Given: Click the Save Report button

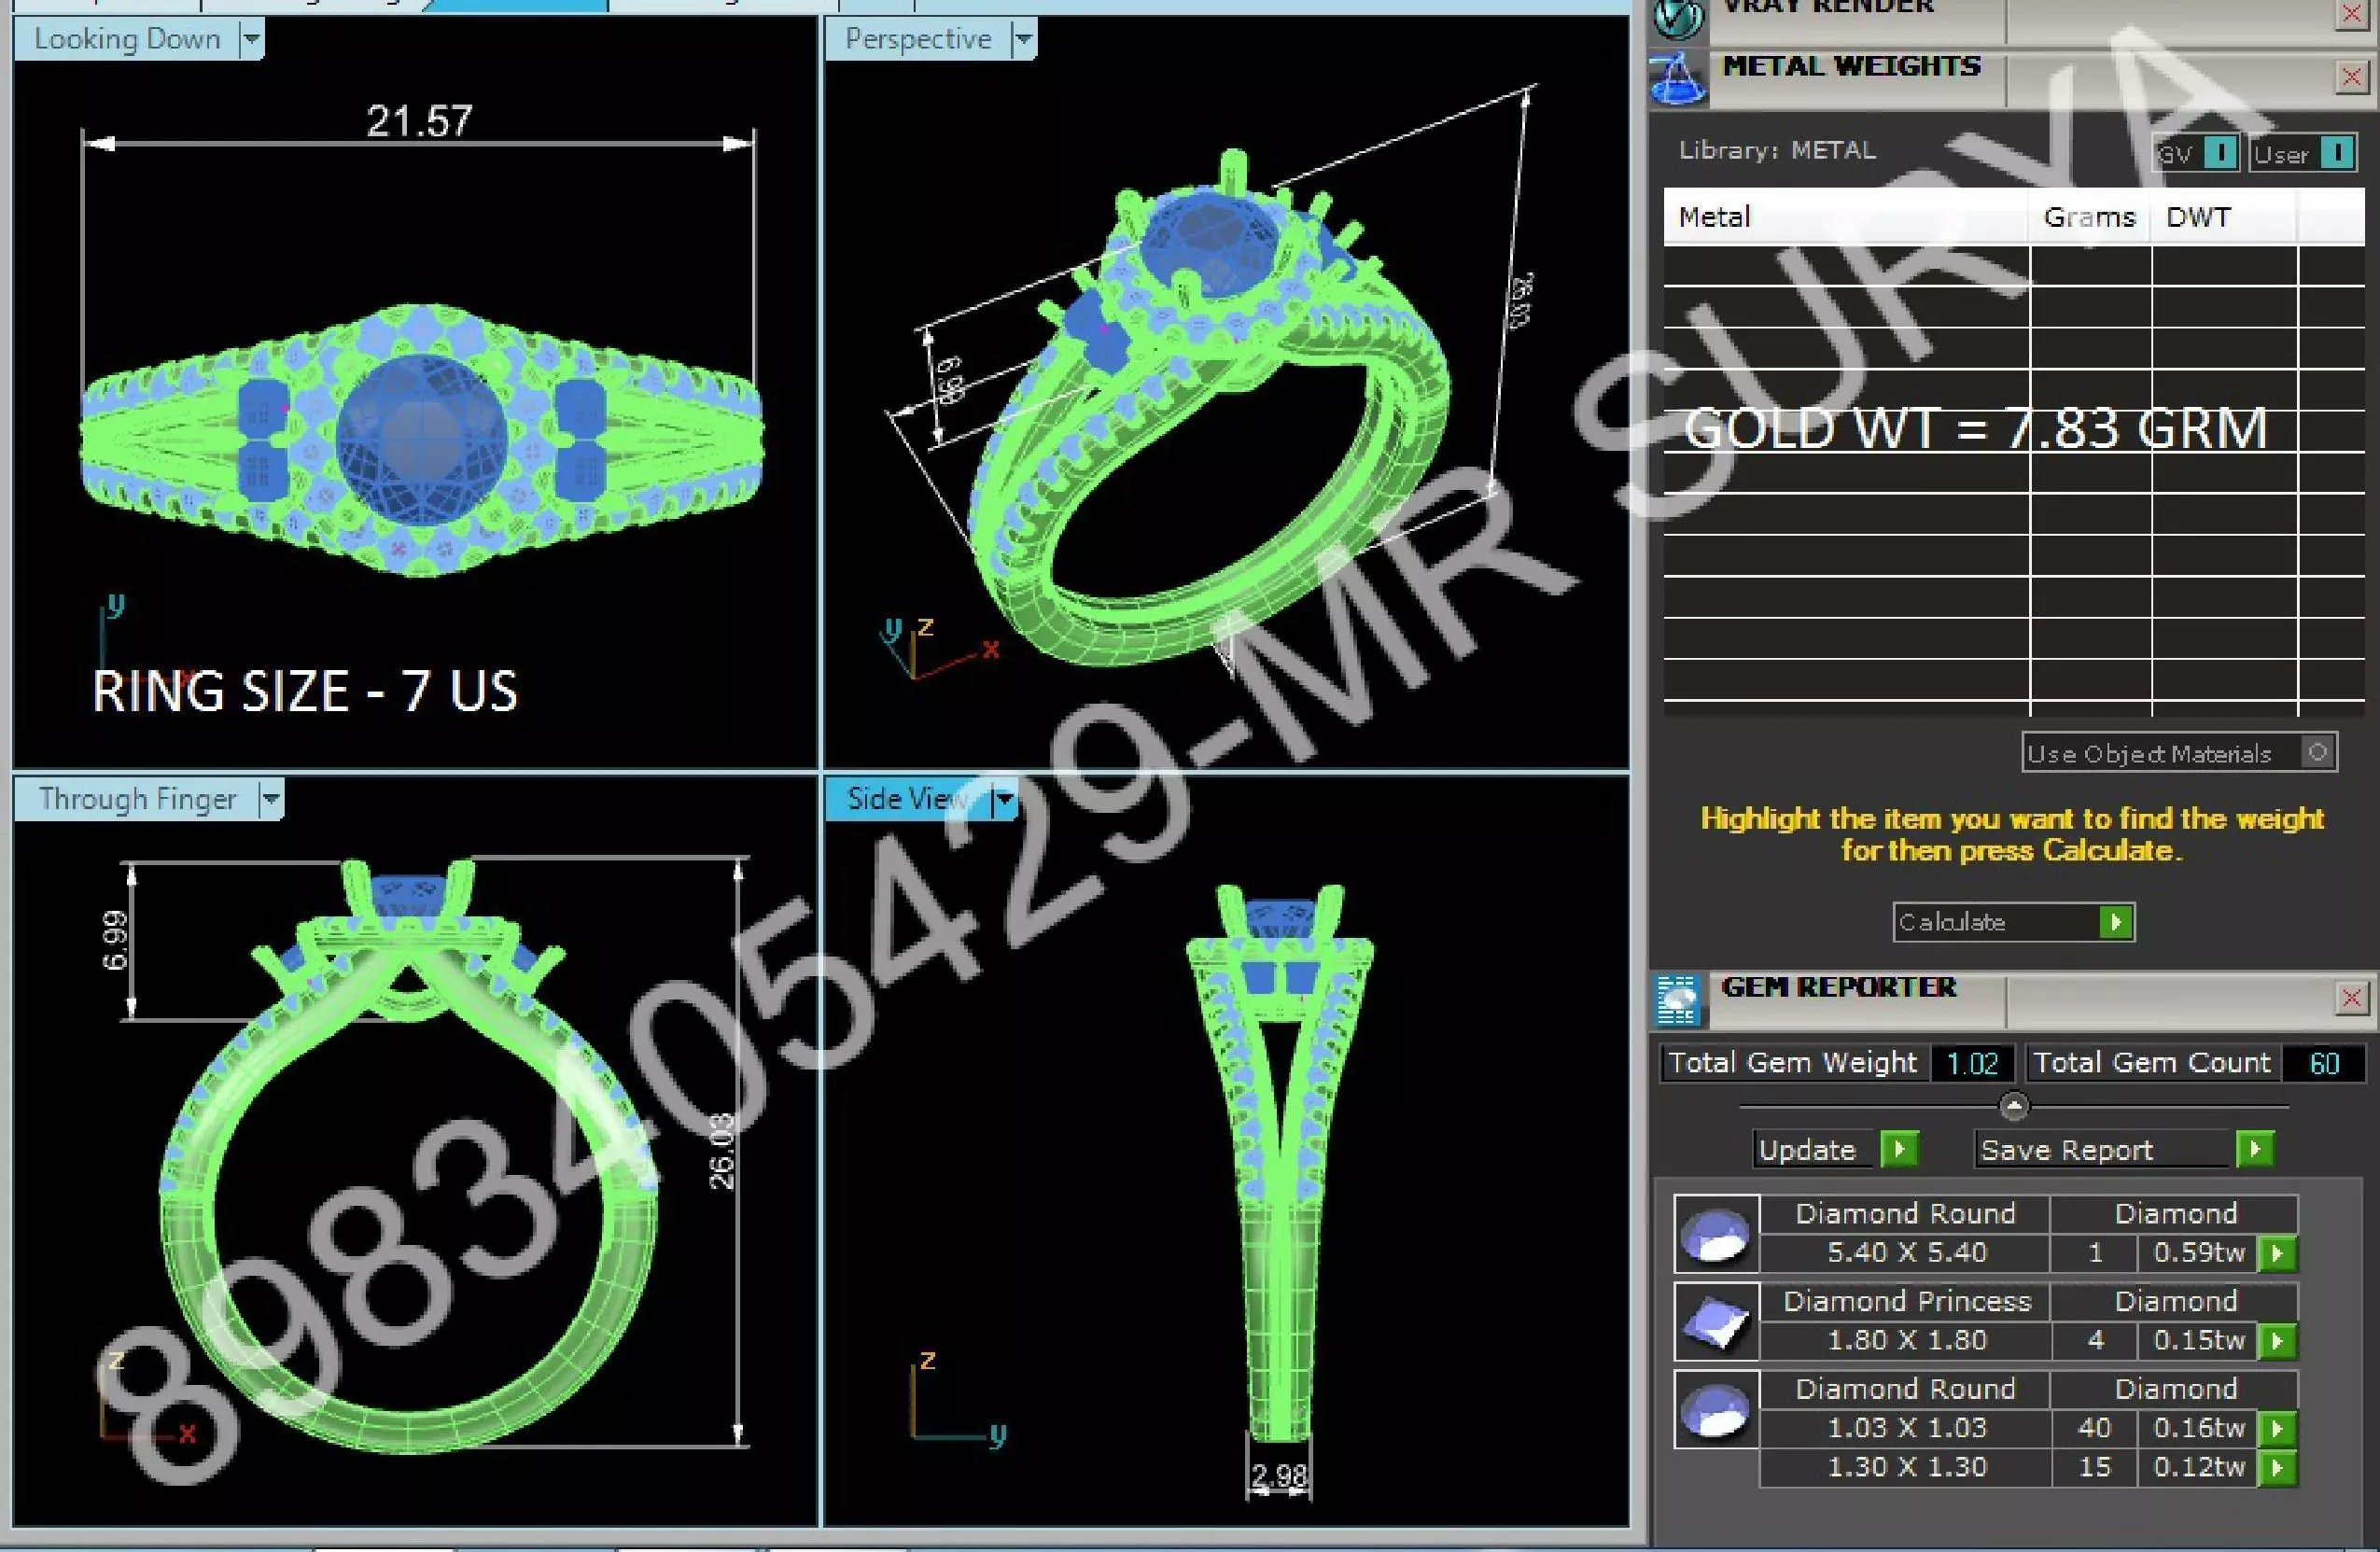Looking at the screenshot, I should pyautogui.click(x=2124, y=1150).
